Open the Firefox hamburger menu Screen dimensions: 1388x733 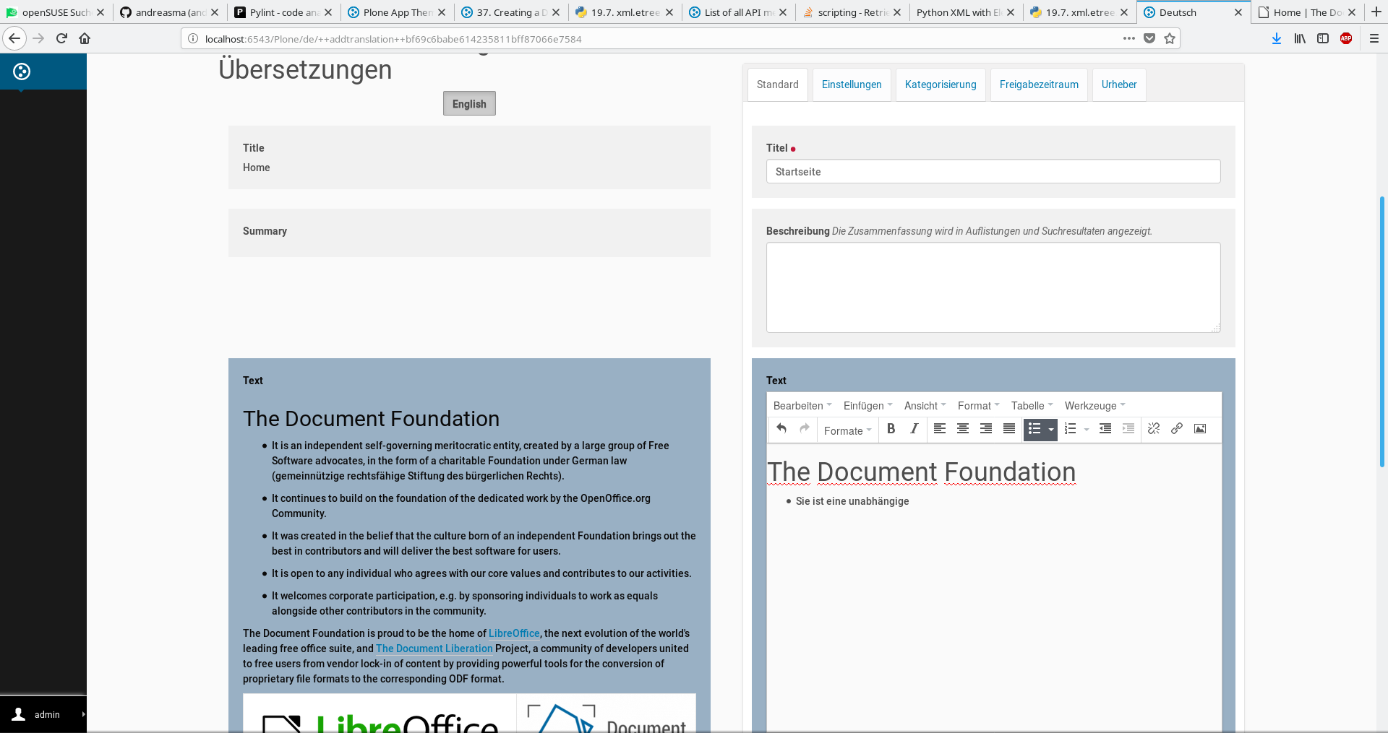1374,38
